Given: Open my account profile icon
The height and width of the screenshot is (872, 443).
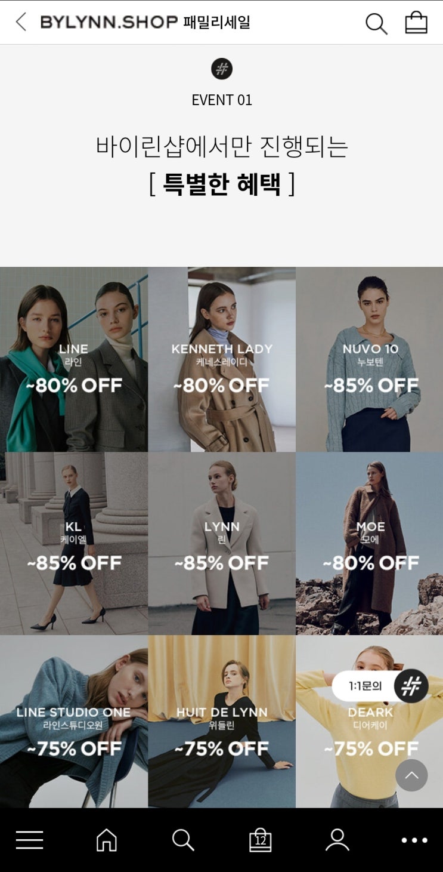Looking at the screenshot, I should click(x=337, y=840).
